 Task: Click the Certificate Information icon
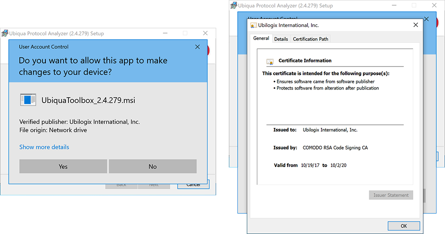(270, 61)
